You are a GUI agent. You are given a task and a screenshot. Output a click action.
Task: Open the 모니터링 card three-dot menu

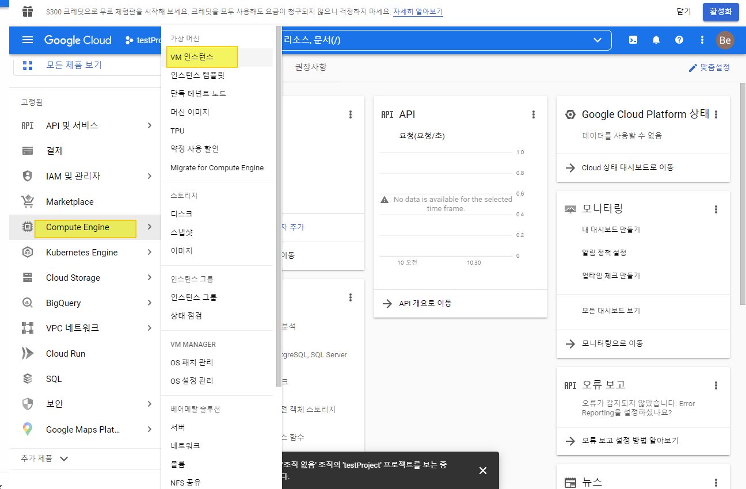click(x=716, y=209)
